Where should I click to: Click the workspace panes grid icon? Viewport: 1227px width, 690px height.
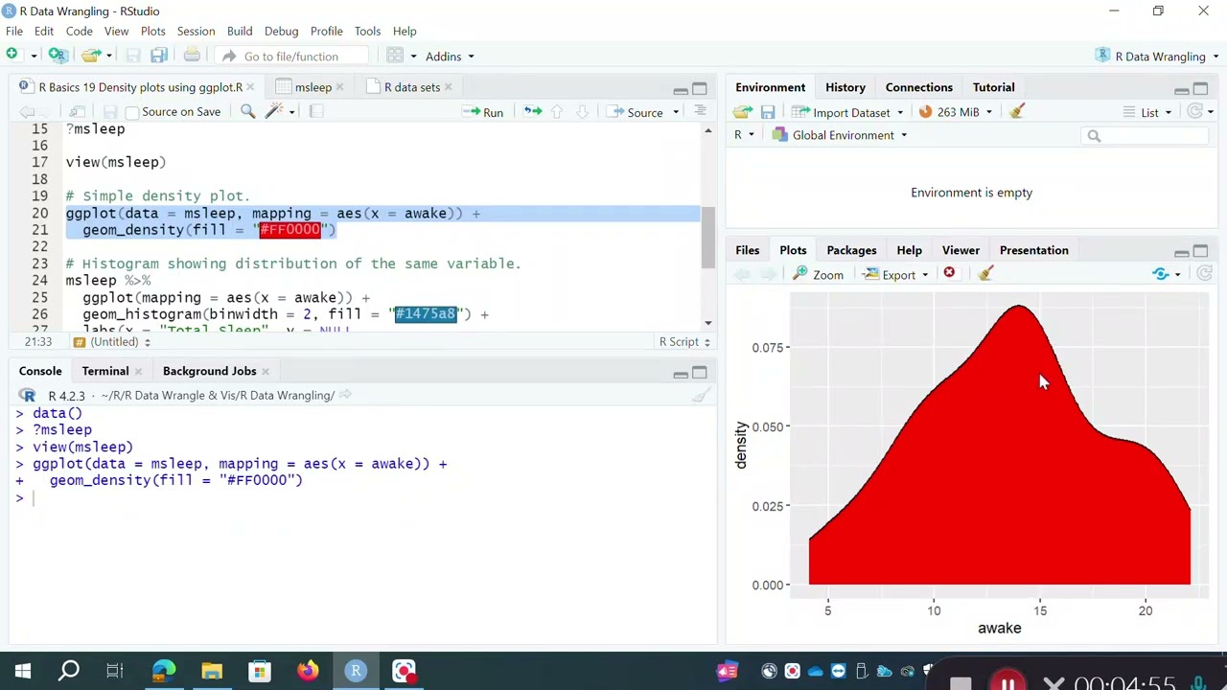click(395, 56)
